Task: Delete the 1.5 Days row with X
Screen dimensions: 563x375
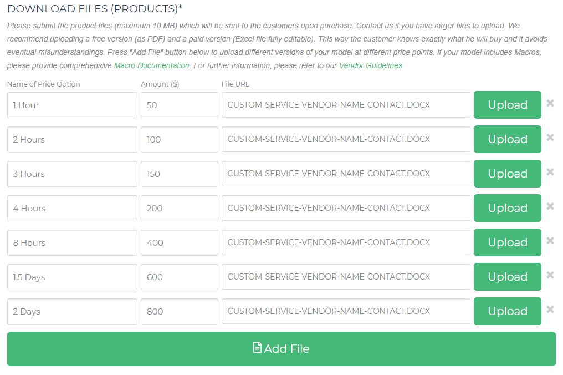Action: tap(550, 275)
